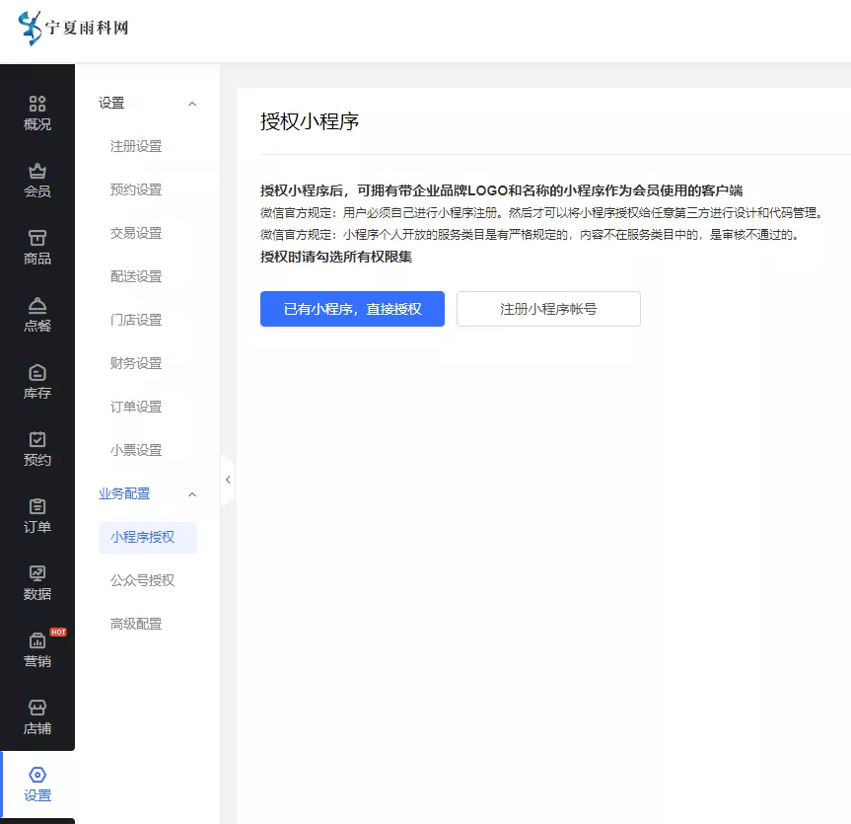Open the 营销 marketing icon
This screenshot has width=851, height=824.
[36, 640]
